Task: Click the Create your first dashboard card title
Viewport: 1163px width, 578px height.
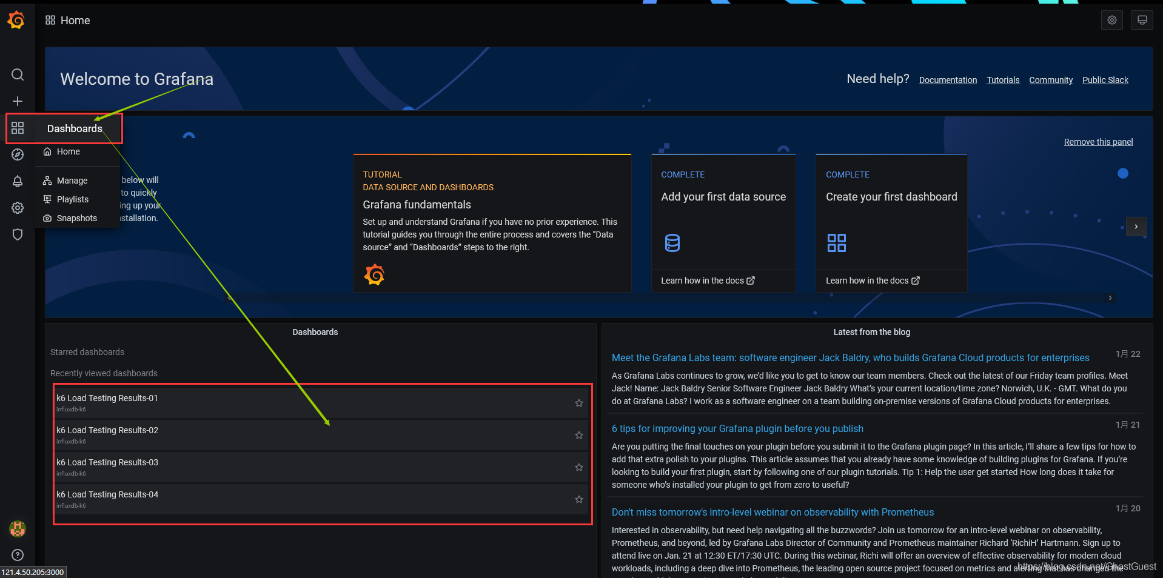Action: coord(891,197)
